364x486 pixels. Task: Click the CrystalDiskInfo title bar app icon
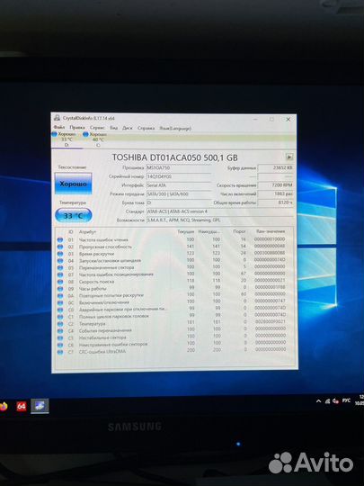coord(57,118)
